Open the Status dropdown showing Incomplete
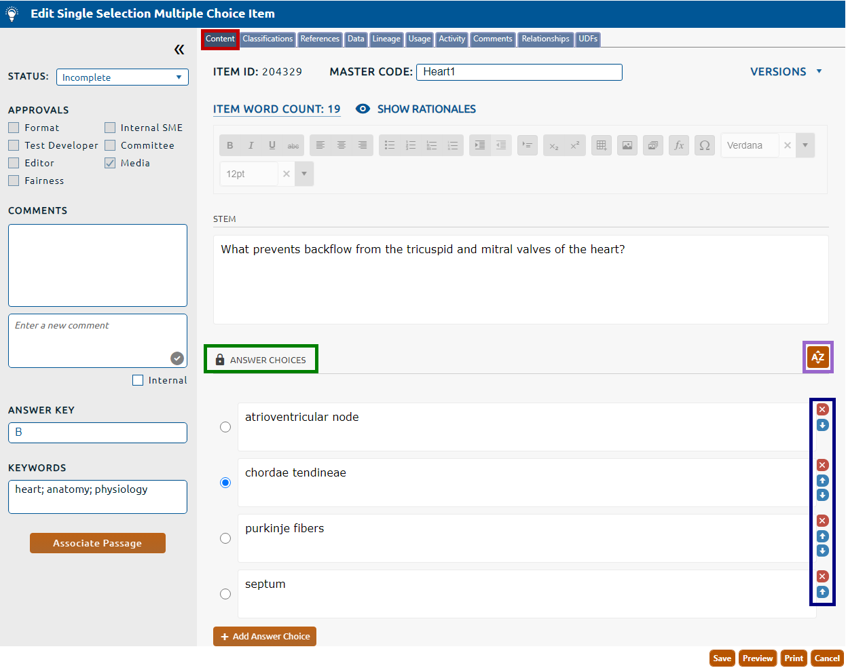 [x=122, y=77]
